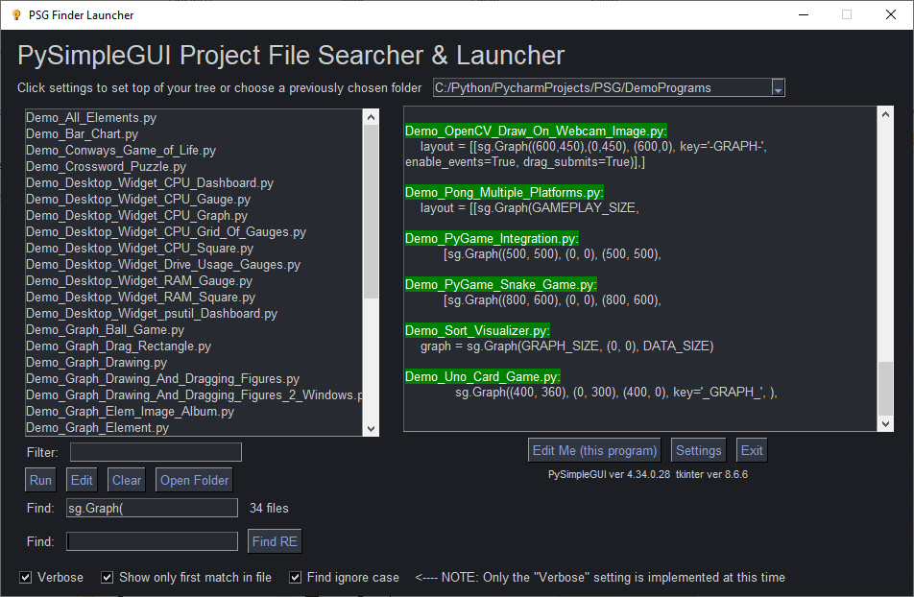Click the Open Folder button
Screen dimensions: 914x597
(195, 480)
